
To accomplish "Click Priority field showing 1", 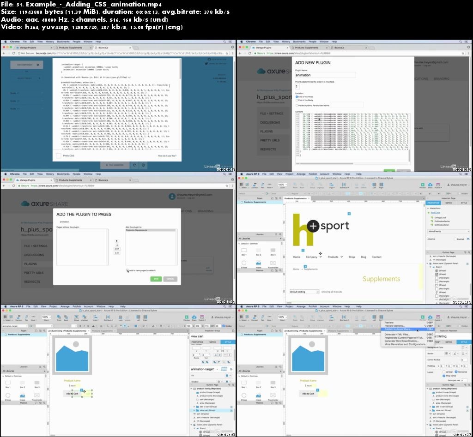I will 297,86.
